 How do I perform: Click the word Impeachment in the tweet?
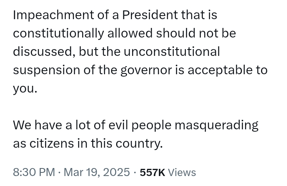tap(53, 15)
